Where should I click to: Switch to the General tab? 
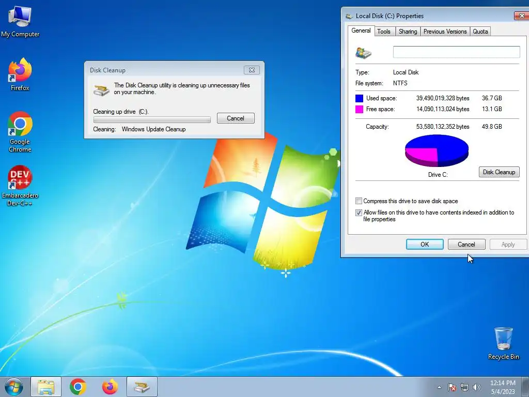tap(361, 30)
